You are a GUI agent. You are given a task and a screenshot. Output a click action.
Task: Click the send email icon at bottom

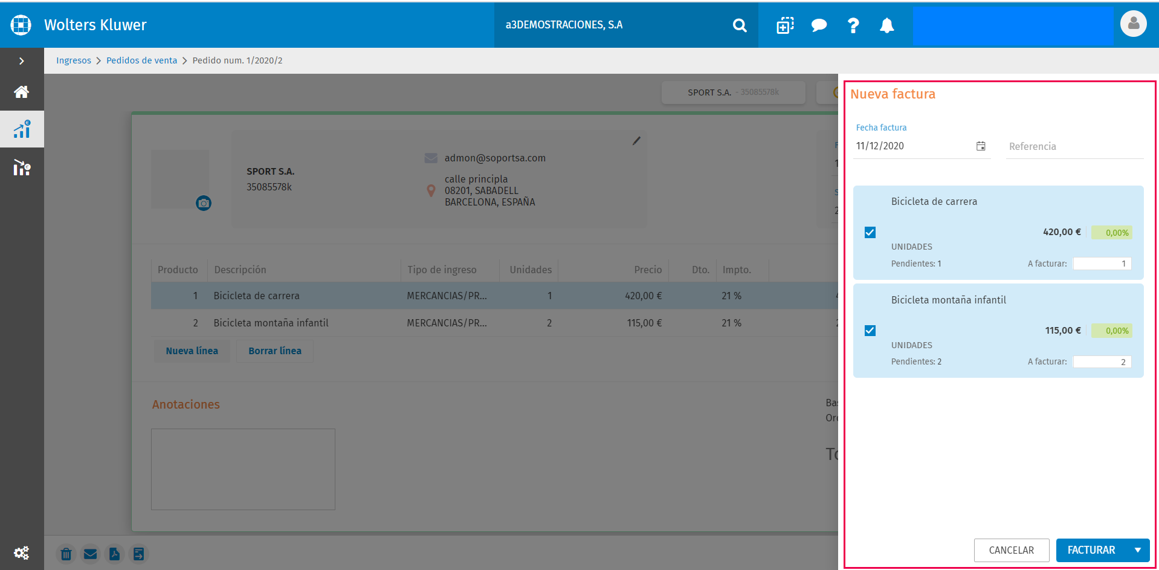91,554
